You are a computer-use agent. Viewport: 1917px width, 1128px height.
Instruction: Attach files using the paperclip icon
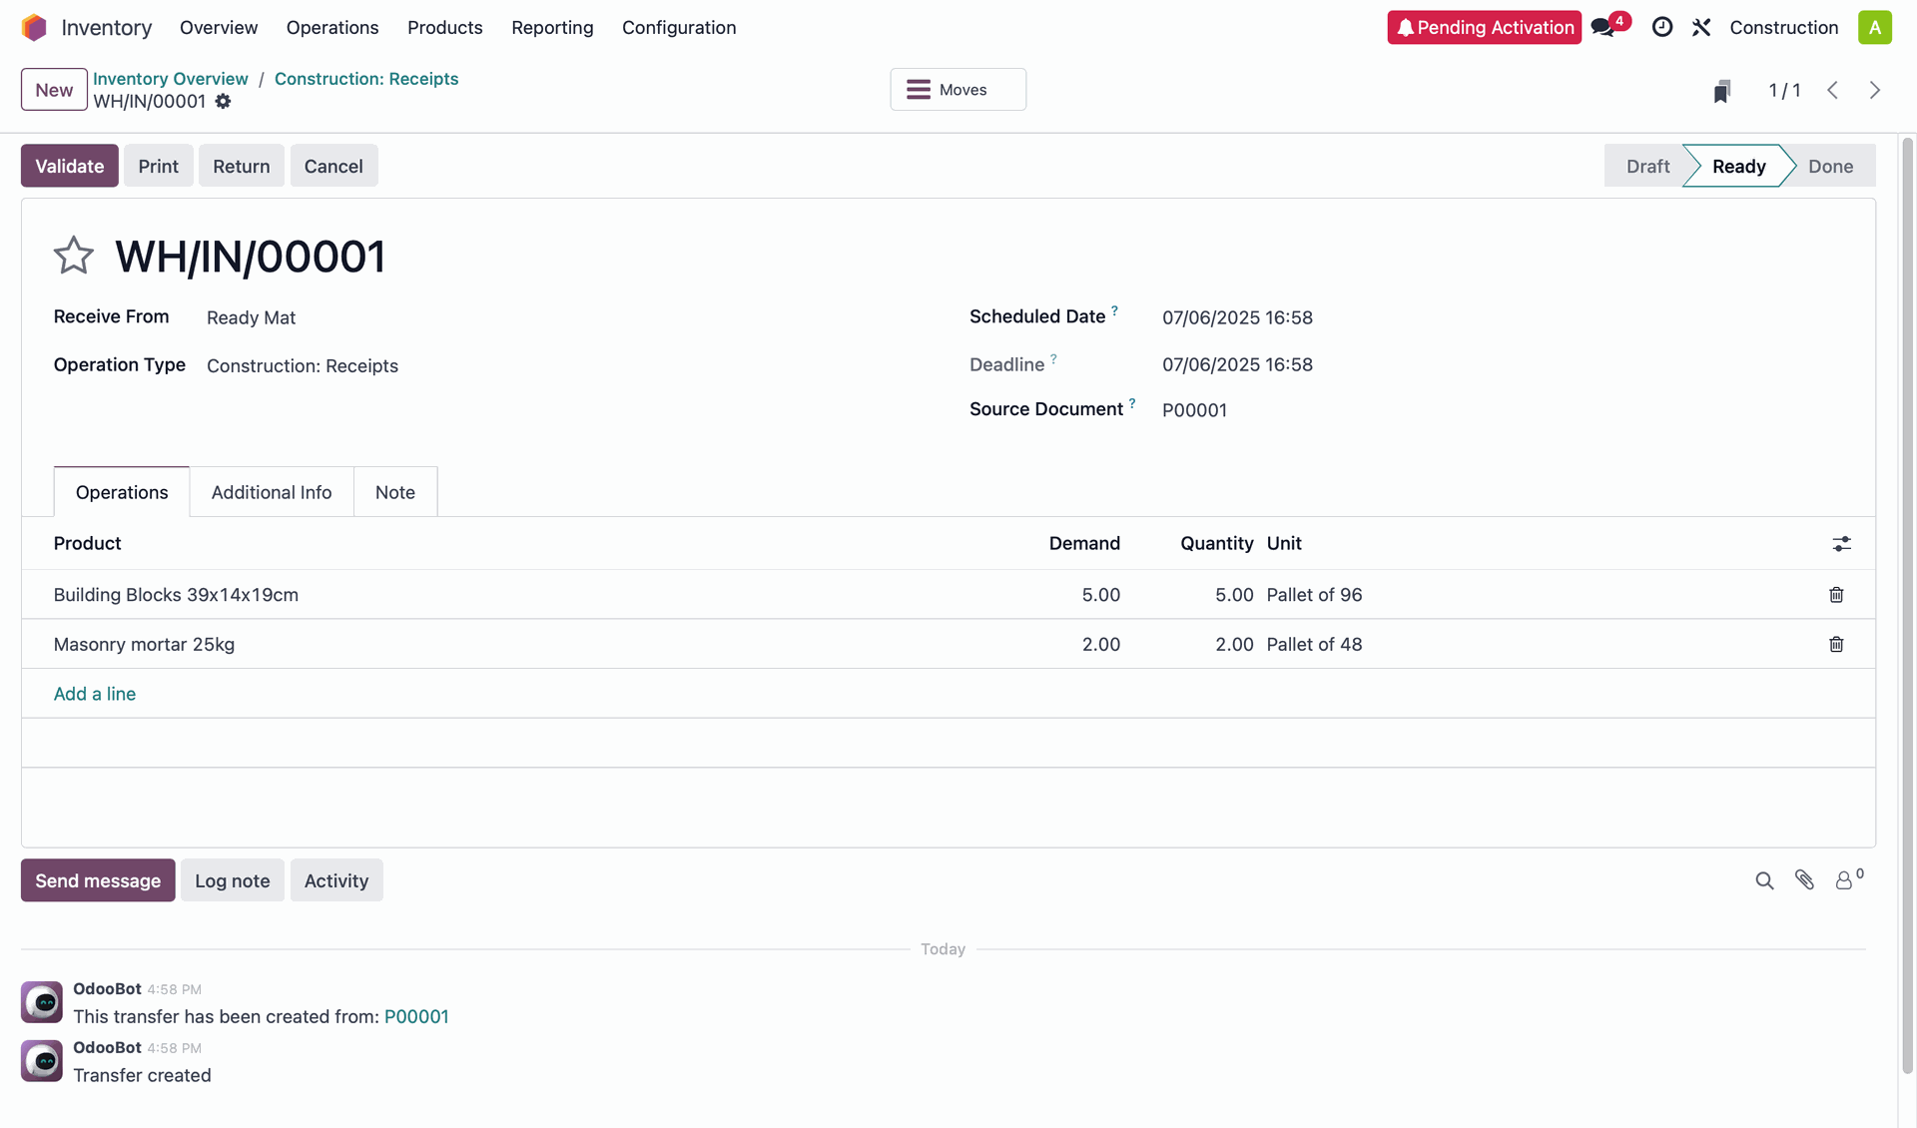(1804, 880)
